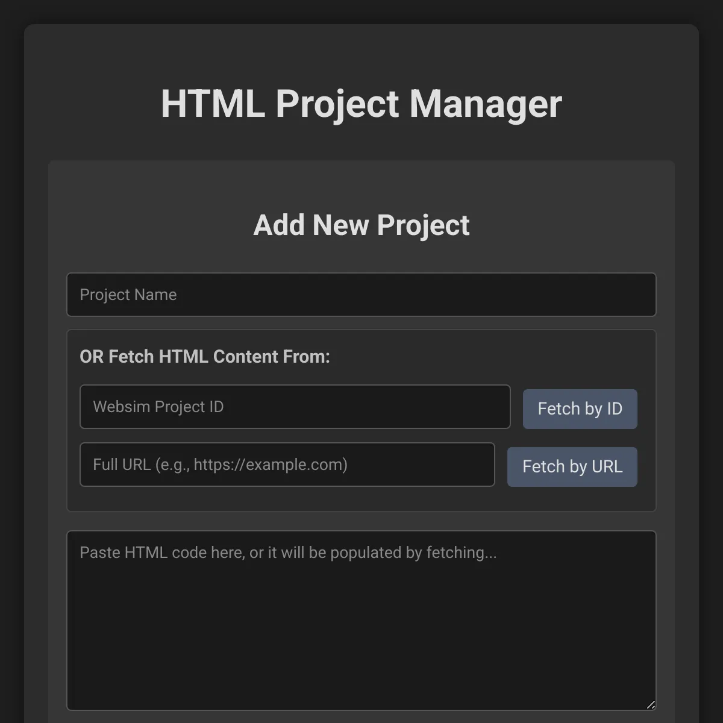Click the dark page background area
Screen dimensions: 723x723
click(x=11, y=361)
